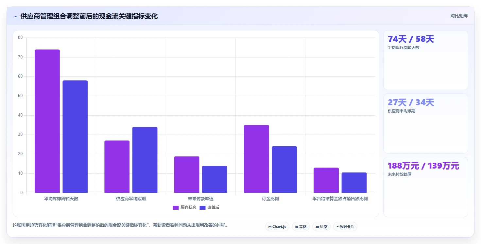Image resolution: width=481 pixels, height=244 pixels.
Task: Click the trend icon beside the chart title
Action: [15, 16]
